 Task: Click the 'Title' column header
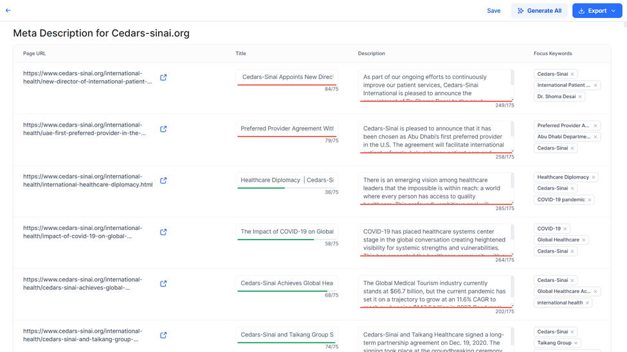[241, 53]
